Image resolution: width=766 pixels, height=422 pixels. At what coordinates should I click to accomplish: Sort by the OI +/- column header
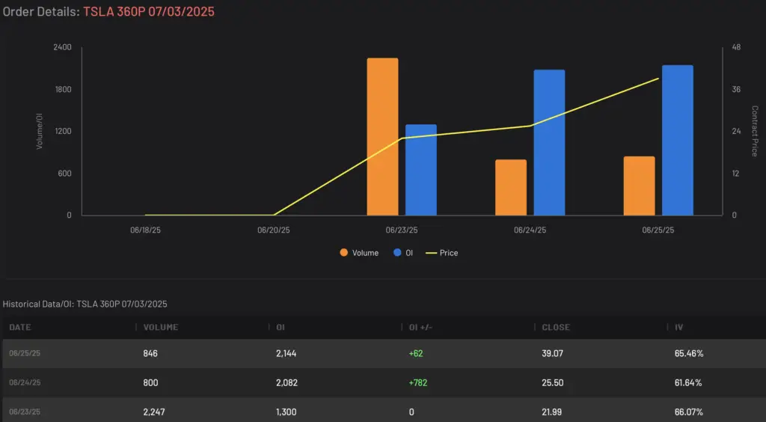[x=420, y=327]
